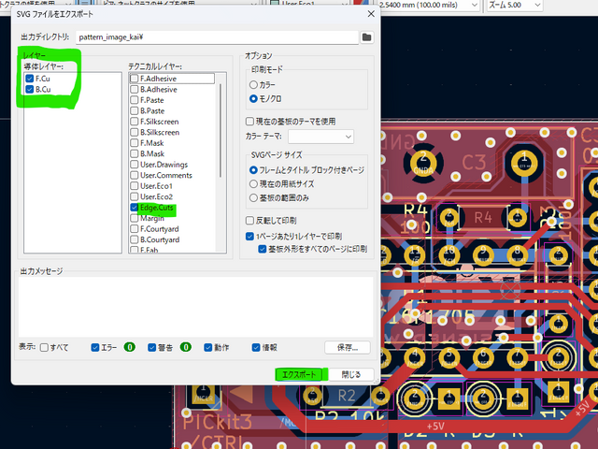The width and height of the screenshot is (598, 449).
Task: Click the technical layers list scrollbar
Action: [221, 140]
